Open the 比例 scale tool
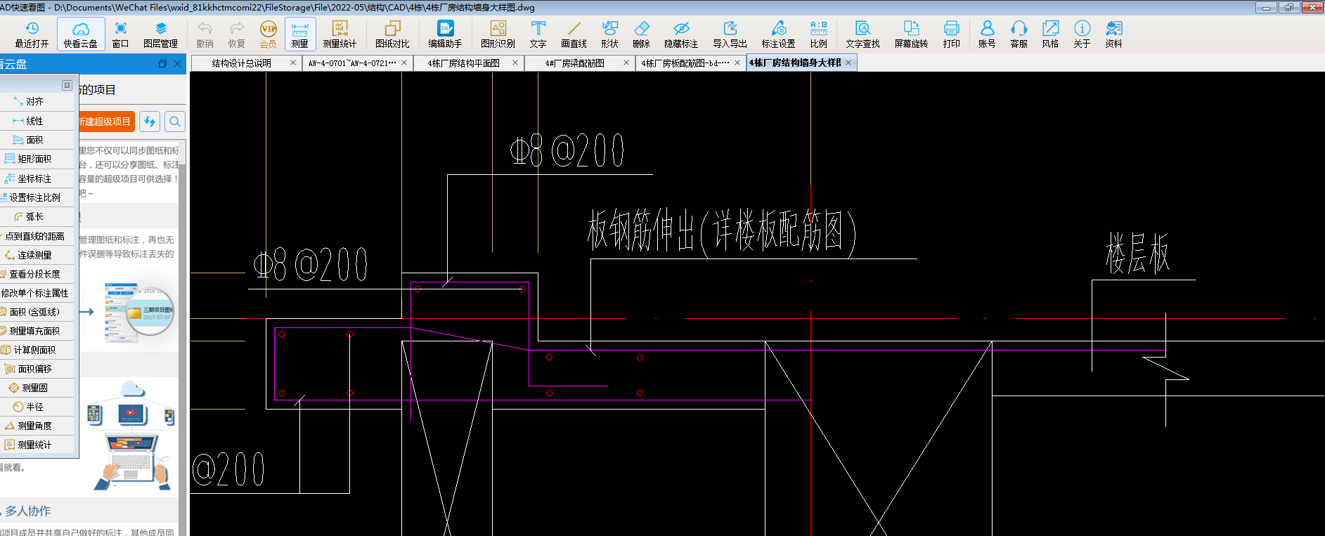 819,34
